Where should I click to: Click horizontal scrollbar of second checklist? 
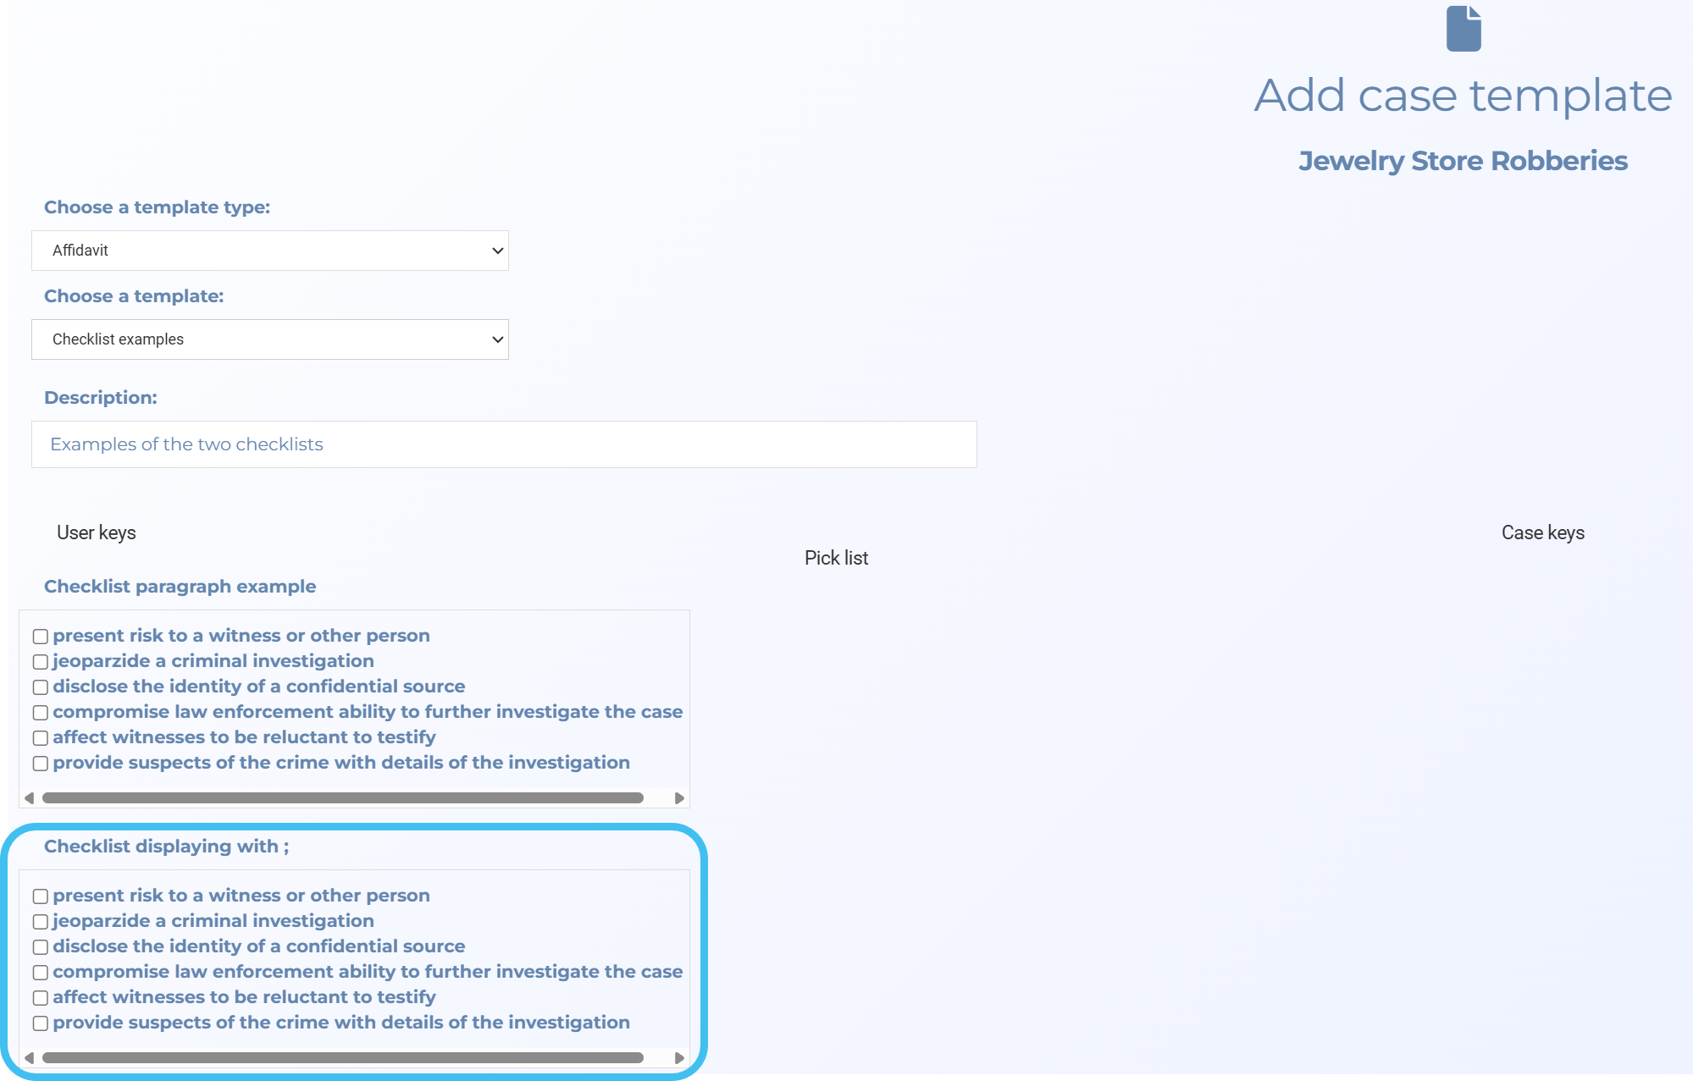342,1058
